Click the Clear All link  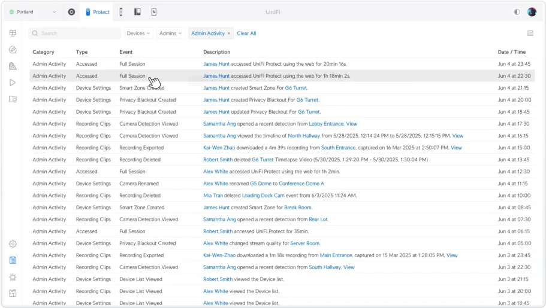[x=246, y=33]
